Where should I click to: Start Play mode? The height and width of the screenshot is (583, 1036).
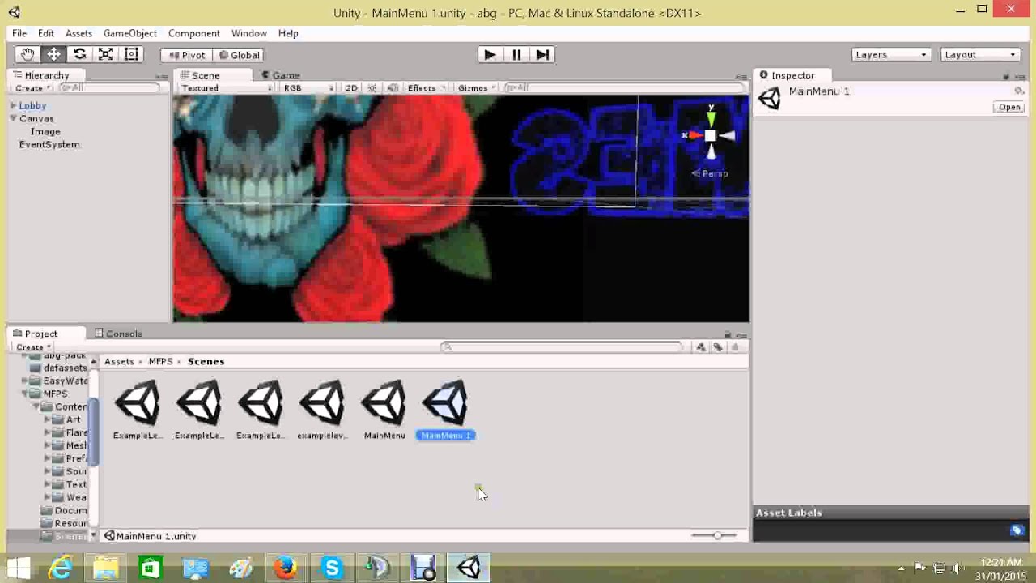point(489,54)
